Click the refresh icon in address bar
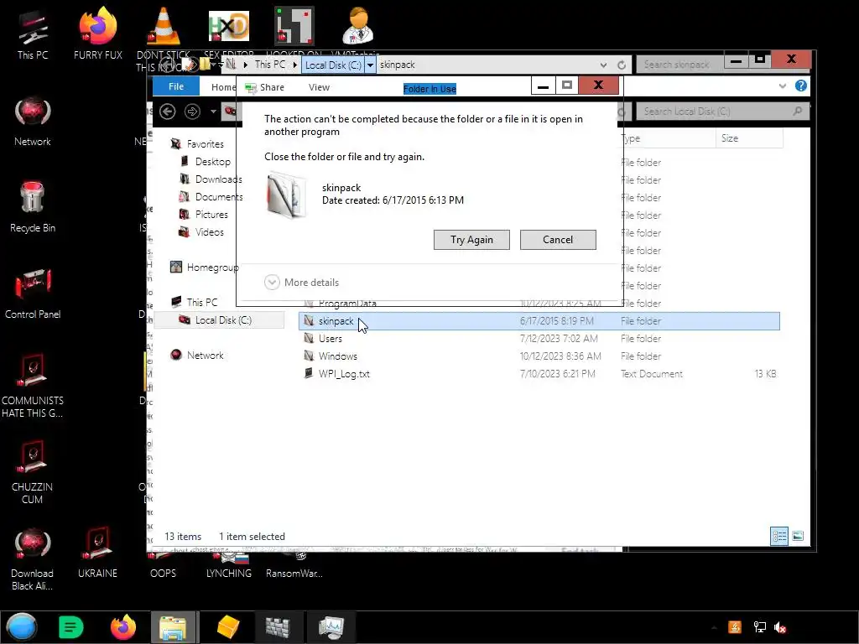The image size is (859, 644). tap(622, 65)
